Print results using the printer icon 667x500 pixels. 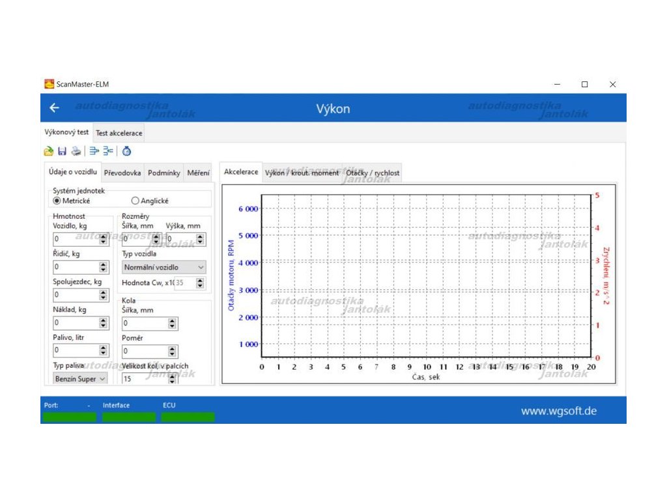76,151
